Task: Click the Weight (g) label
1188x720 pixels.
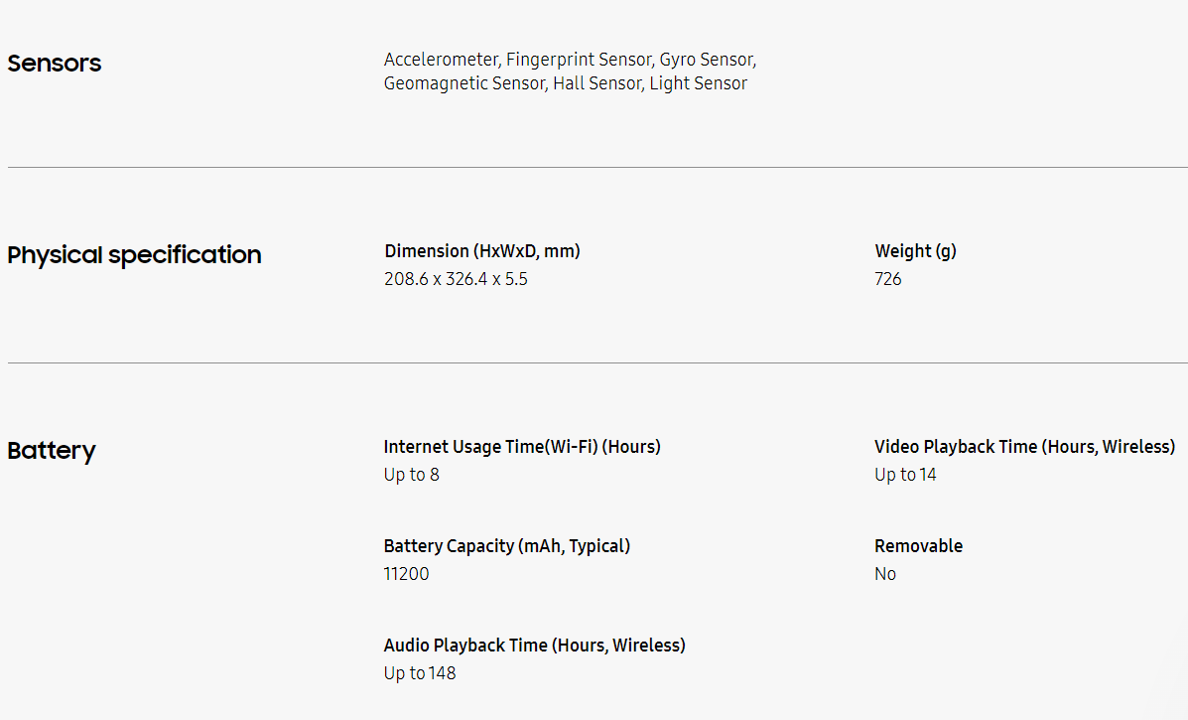Action: pyautogui.click(x=915, y=251)
